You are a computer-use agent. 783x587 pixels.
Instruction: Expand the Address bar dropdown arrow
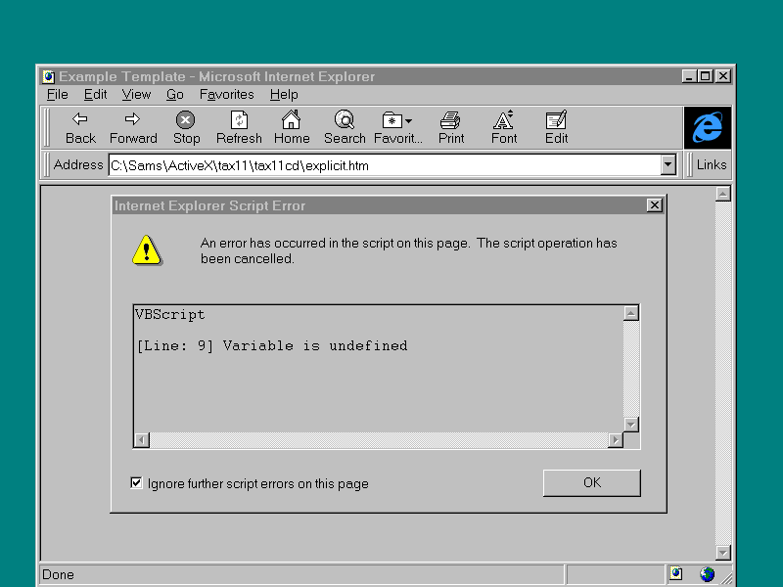668,165
